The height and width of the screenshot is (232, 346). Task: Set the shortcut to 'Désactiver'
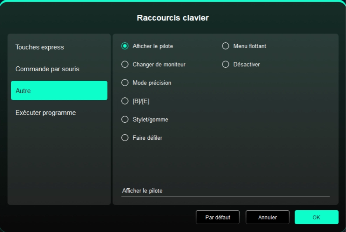click(x=225, y=64)
